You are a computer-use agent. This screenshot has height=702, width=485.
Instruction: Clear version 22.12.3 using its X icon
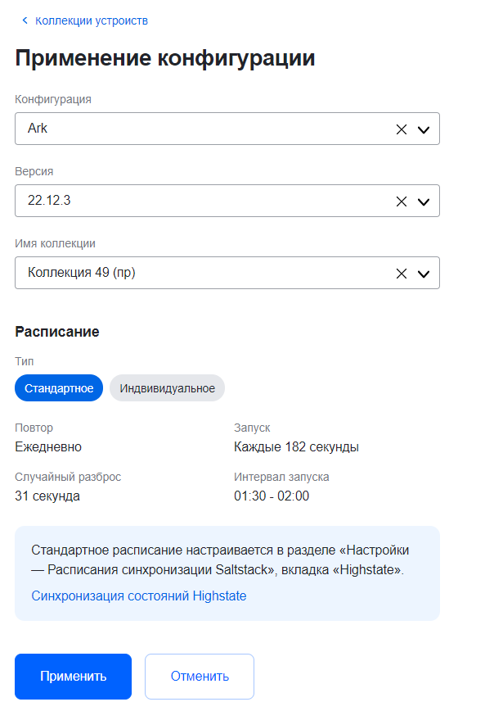pyautogui.click(x=401, y=201)
